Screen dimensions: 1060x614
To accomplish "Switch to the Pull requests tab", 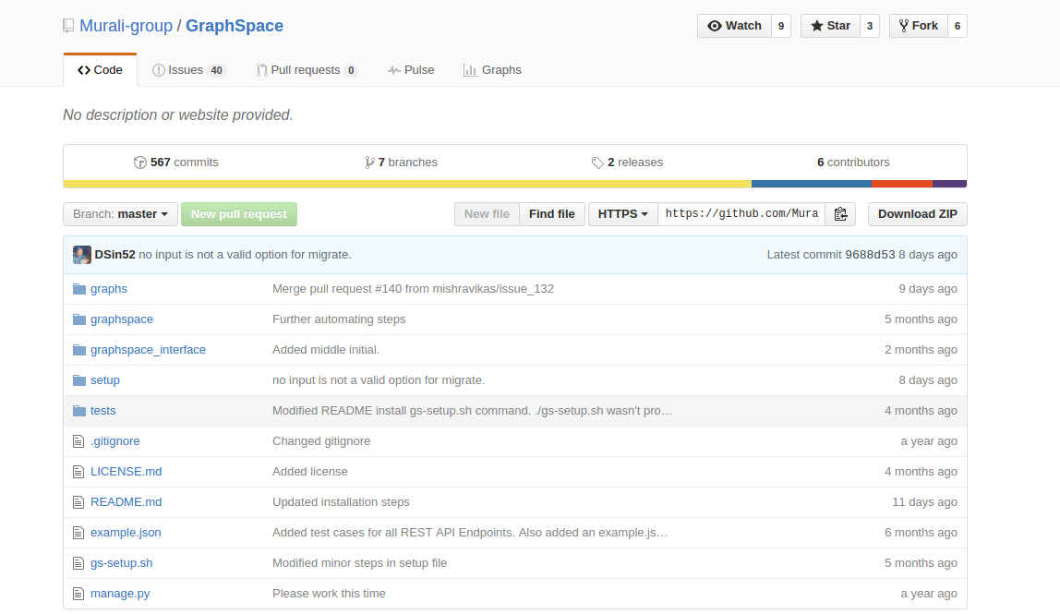I will point(307,70).
